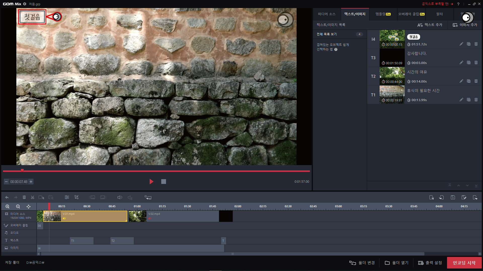Toggle audio icon on V.01.mp4 clip
The height and width of the screenshot is (271, 483).
[64, 218]
